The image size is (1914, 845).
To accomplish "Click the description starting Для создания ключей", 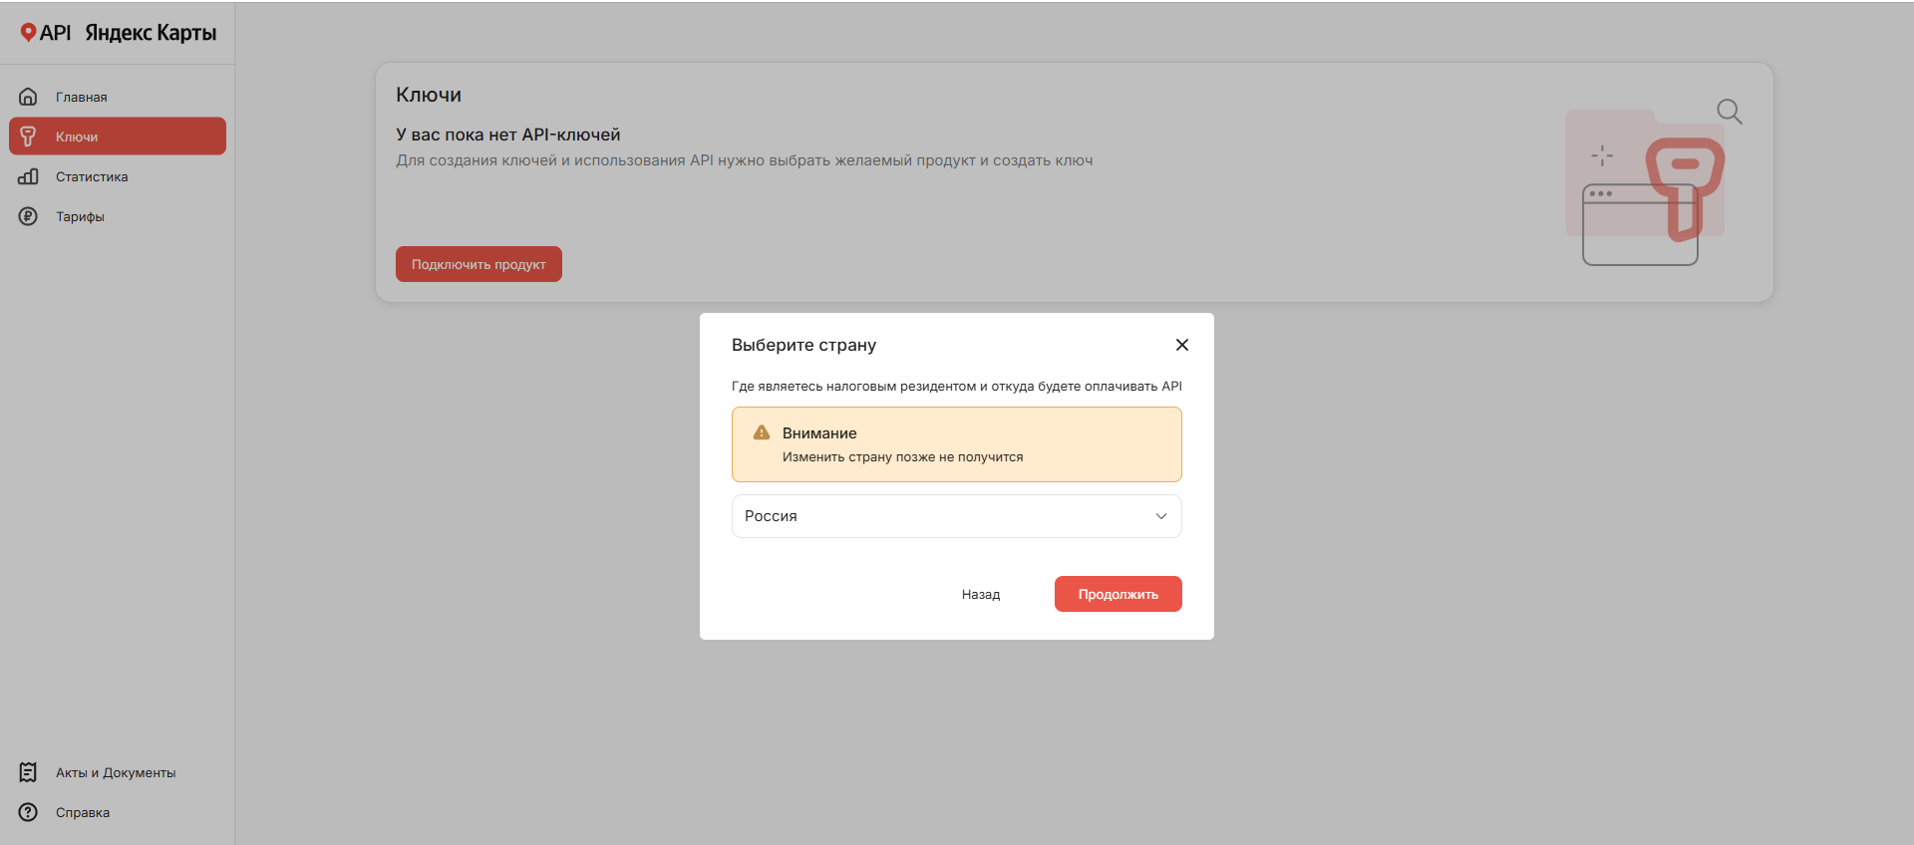I will point(745,160).
